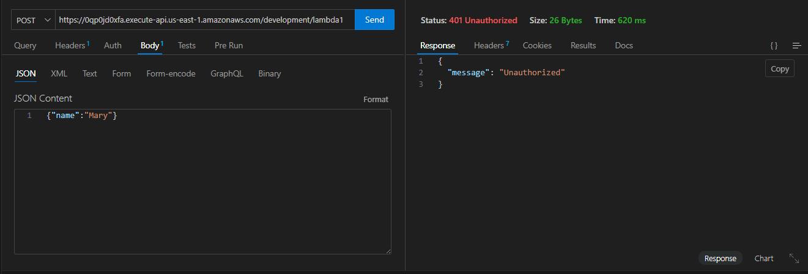The width and height of the screenshot is (808, 274).
Task: Select the Text body type
Action: click(x=90, y=73)
